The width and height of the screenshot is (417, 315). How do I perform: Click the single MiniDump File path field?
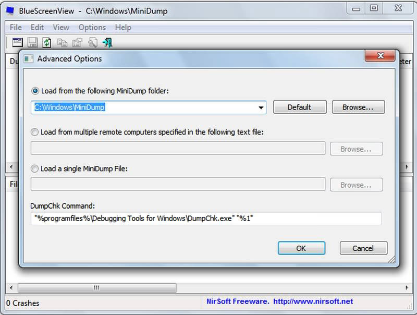(x=178, y=184)
